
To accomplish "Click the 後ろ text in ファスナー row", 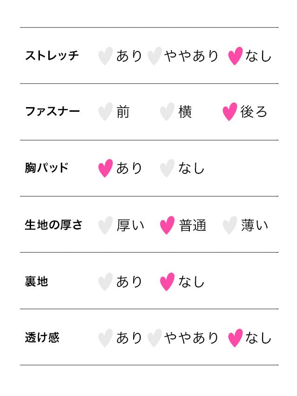I will point(254,112).
